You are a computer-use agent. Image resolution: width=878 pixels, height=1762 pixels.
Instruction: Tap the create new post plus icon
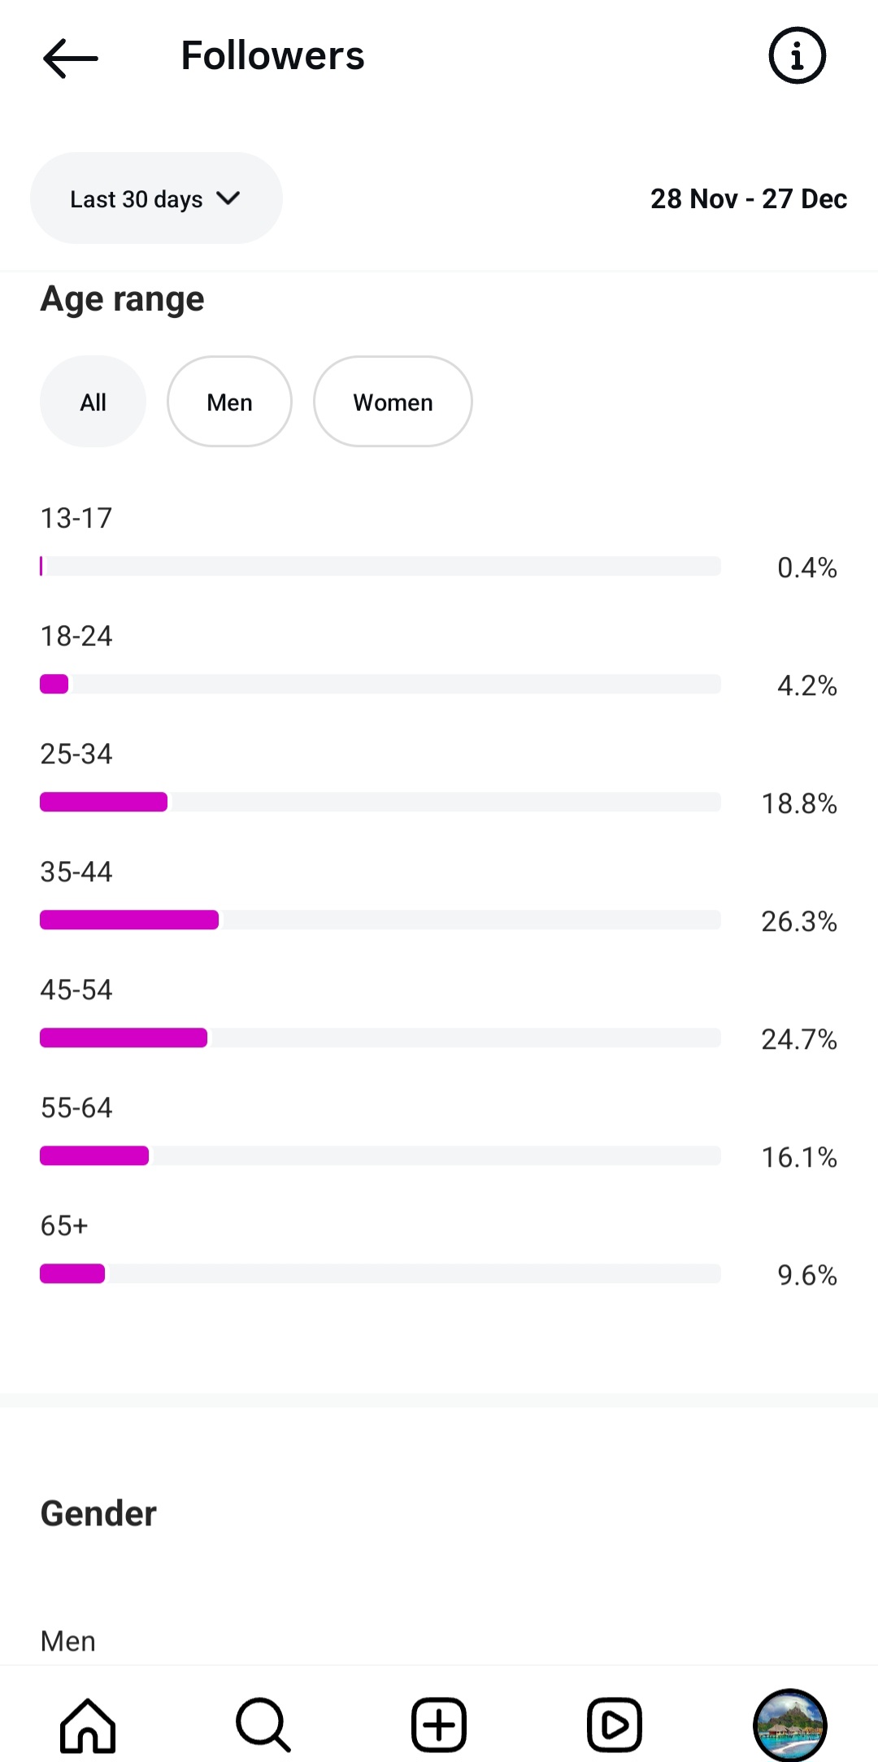tap(439, 1725)
